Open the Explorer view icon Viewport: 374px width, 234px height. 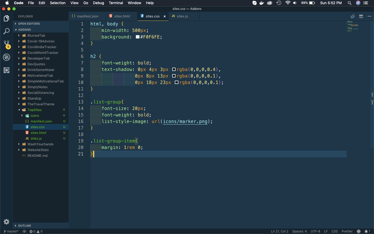[x=6, y=18]
